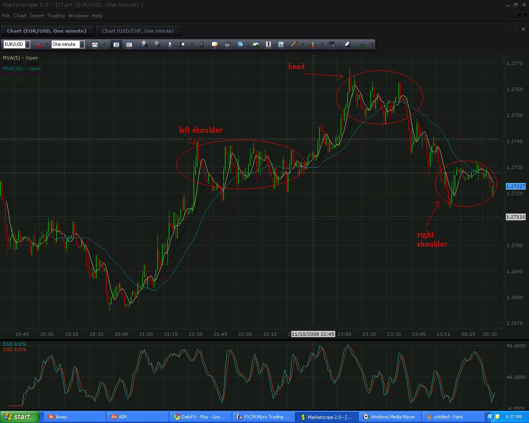The image size is (529, 423).
Task: Click the zoom out magnifier icon
Action: point(157,44)
